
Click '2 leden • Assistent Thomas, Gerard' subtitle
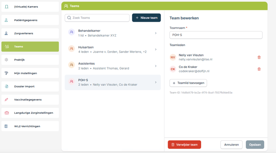(104, 68)
